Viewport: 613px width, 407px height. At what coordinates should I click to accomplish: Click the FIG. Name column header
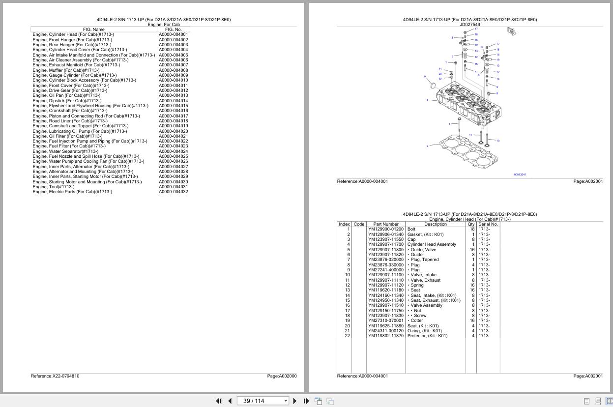(x=94, y=29)
